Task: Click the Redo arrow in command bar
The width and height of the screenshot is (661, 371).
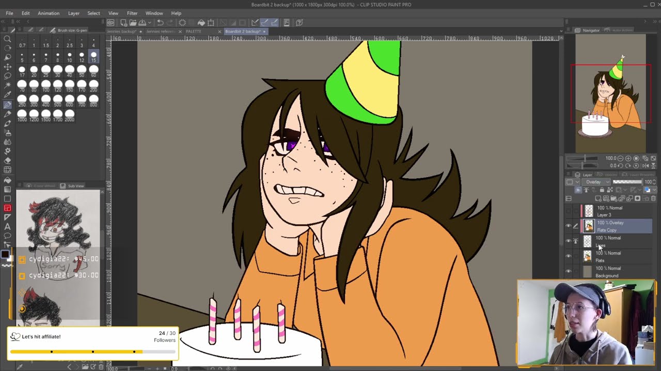Action: point(170,23)
